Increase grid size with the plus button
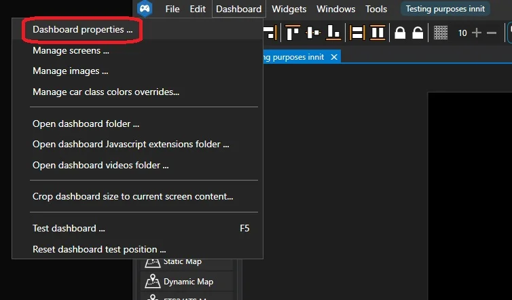This screenshot has width=512, height=300. [477, 33]
